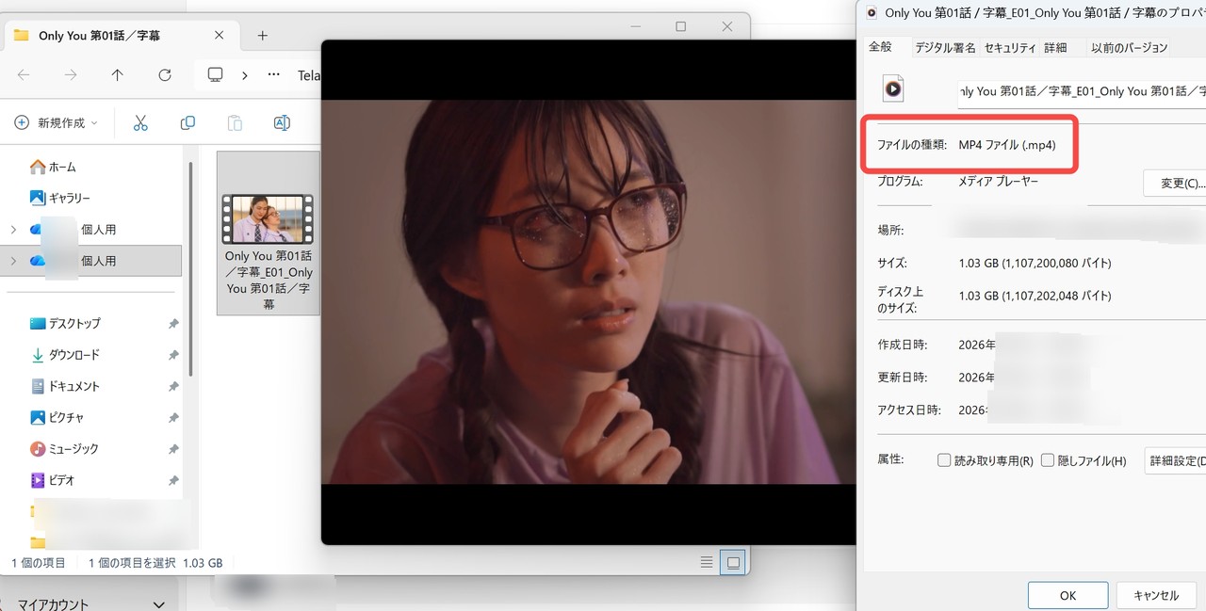Click the OK button in the properties dialog

[1067, 594]
